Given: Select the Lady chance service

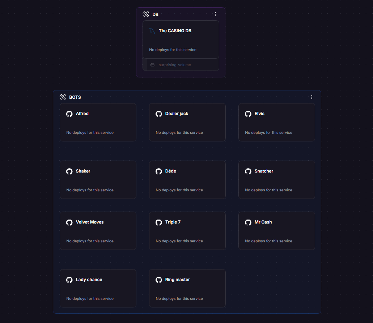Looking at the screenshot, I should (98, 288).
